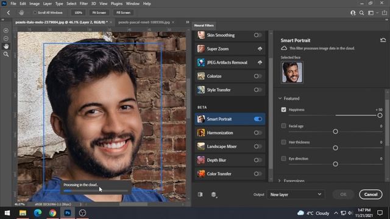Switch to Photoshop taskbar icon
390x219 pixels.
point(68,213)
